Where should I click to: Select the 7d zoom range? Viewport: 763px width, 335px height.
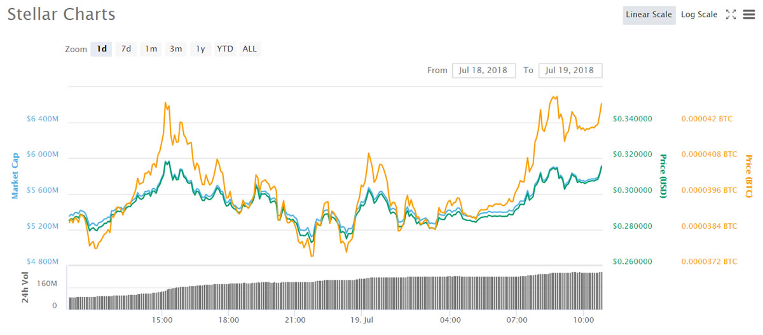[x=126, y=49]
